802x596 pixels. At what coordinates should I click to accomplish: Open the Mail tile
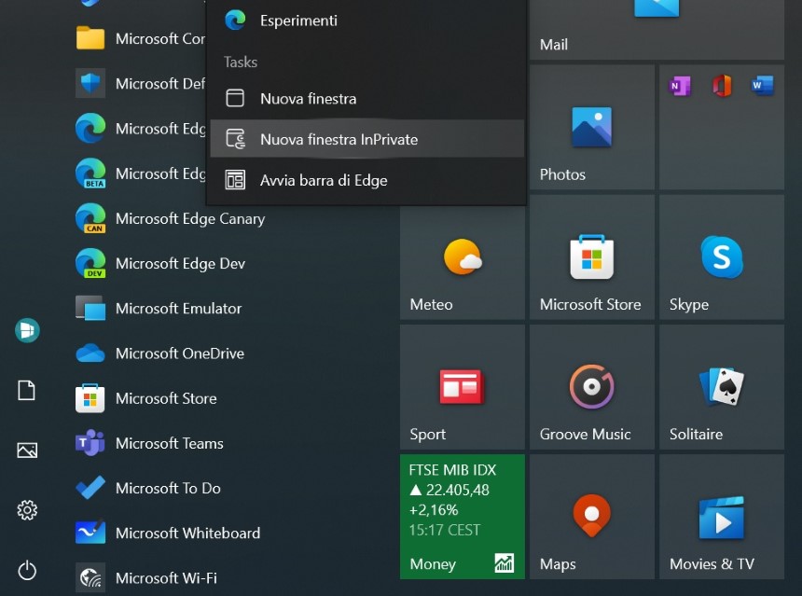tap(657, 30)
